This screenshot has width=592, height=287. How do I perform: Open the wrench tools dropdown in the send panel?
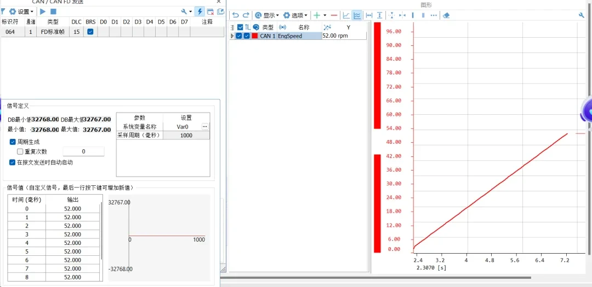tap(186, 11)
